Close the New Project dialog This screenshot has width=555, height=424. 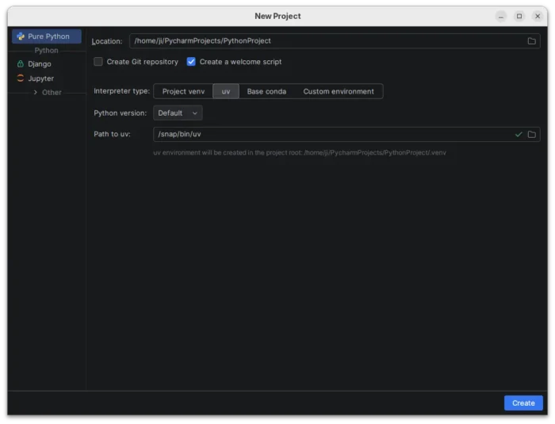pos(538,16)
